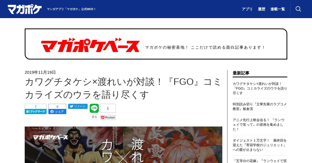
Task: Click the Facebook シェア button
Action: click(57, 112)
